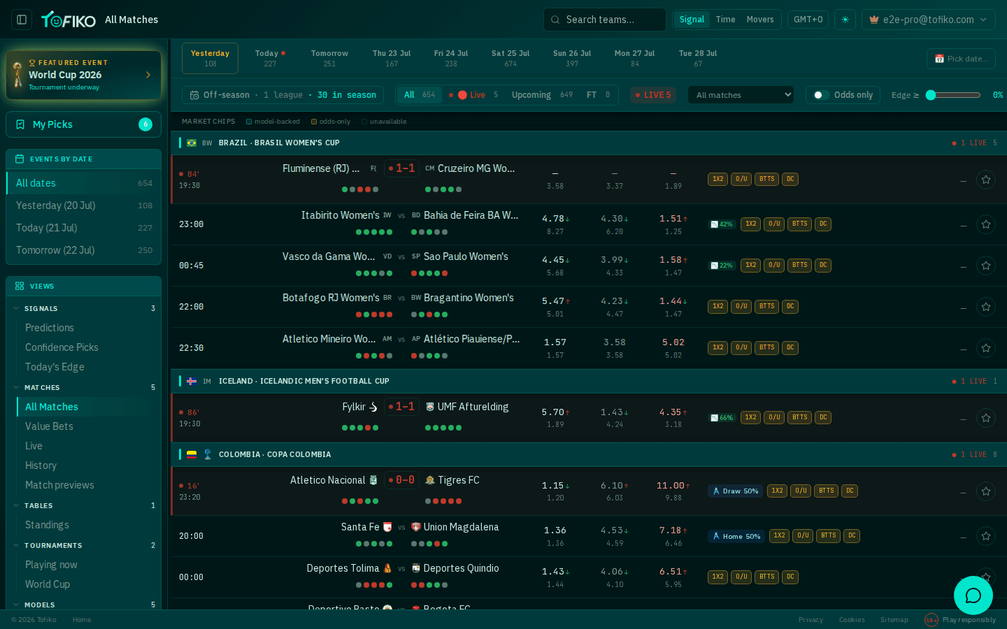This screenshot has width=1007, height=629.
Task: Open the All matches dropdown
Action: click(x=741, y=95)
